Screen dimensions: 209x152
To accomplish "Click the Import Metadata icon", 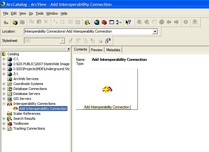I will (93, 41).
